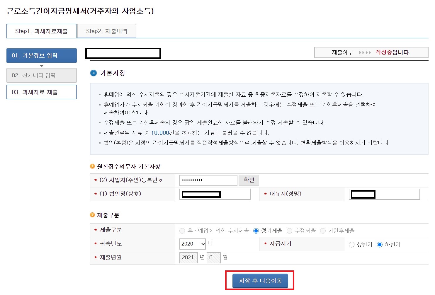Select 수정제출 submission option

[x=289, y=231]
